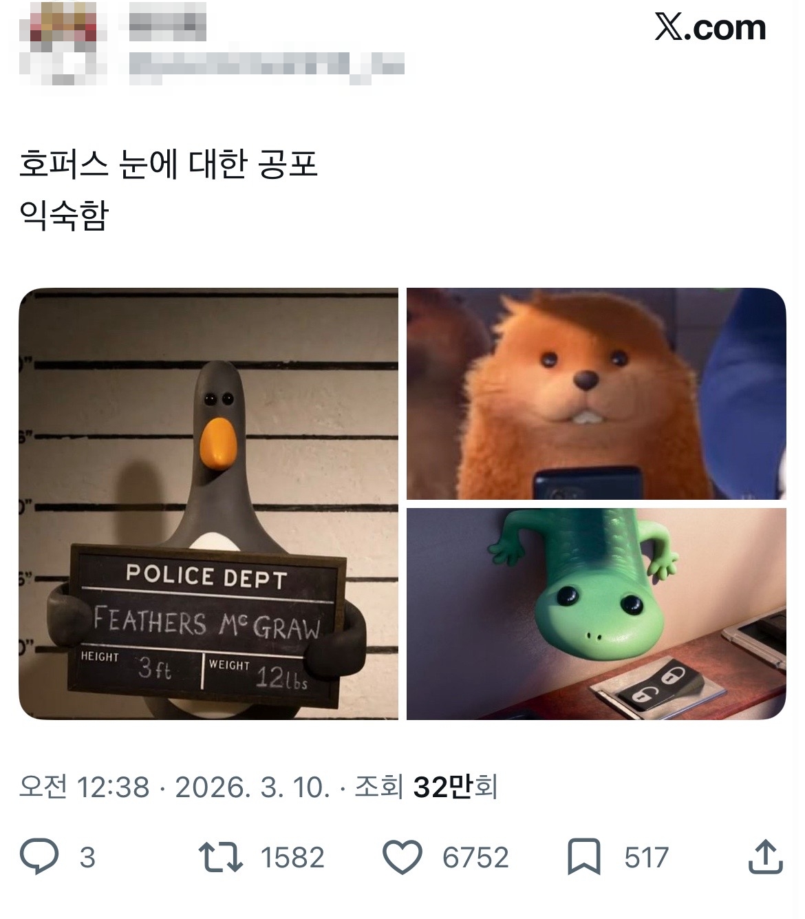Select the tweet text 호퍼스 눈에 대한 공포
This screenshot has width=805, height=919.
coord(168,165)
